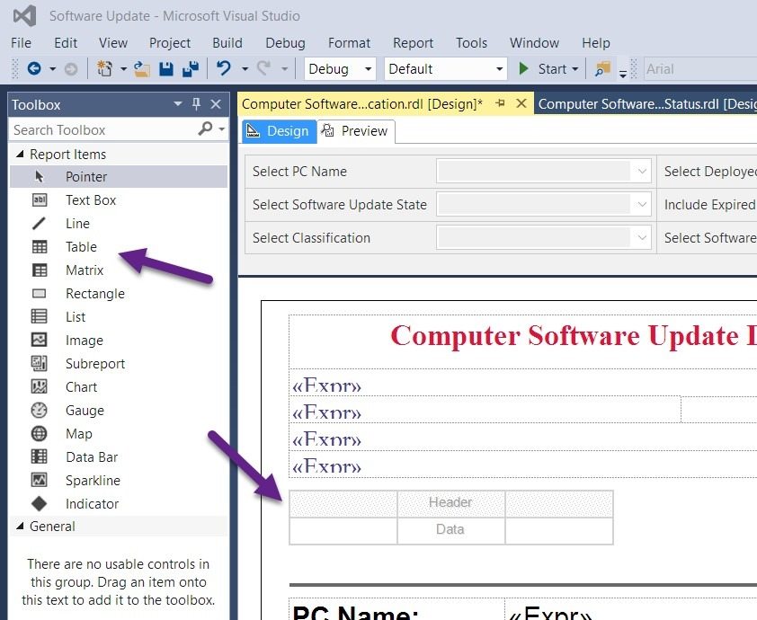
Task: Open the Undo history dropdown arrow
Action: click(245, 69)
